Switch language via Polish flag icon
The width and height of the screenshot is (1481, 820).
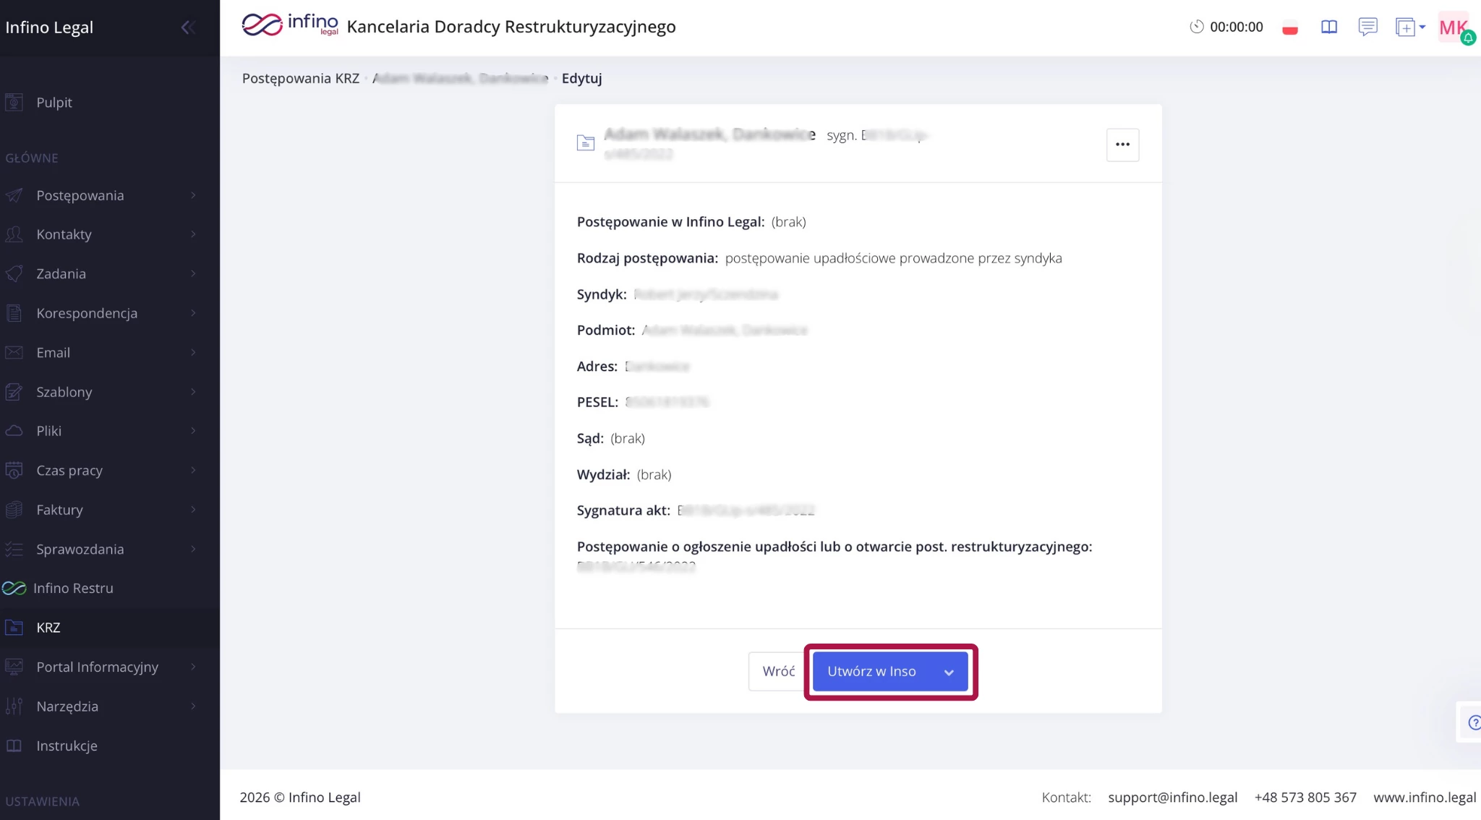[x=1290, y=28]
